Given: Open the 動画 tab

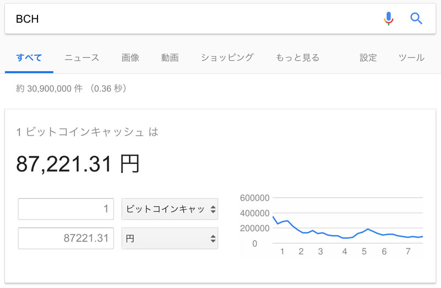Looking at the screenshot, I should coord(170,58).
